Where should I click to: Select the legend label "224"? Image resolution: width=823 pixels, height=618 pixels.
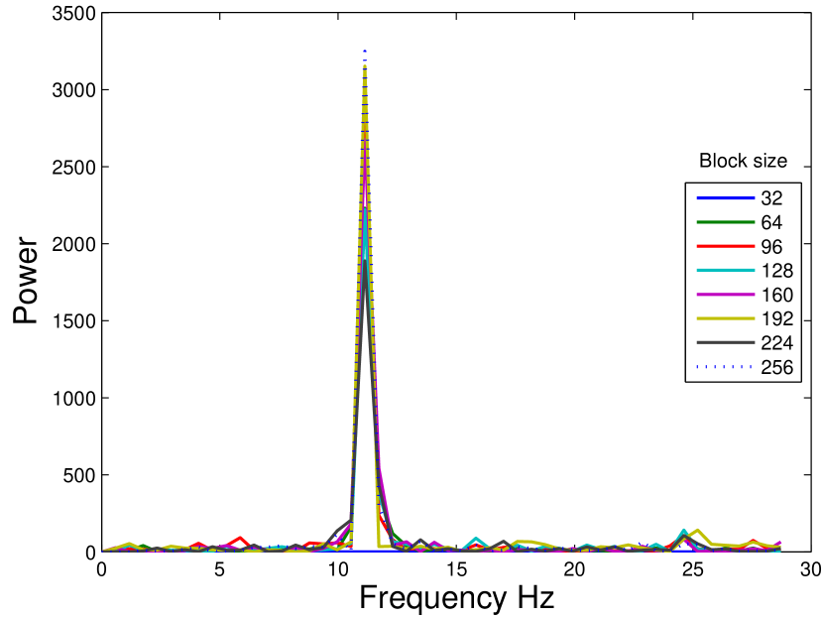(x=776, y=343)
